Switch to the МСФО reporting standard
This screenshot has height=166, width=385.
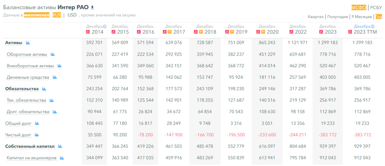pos(359,8)
